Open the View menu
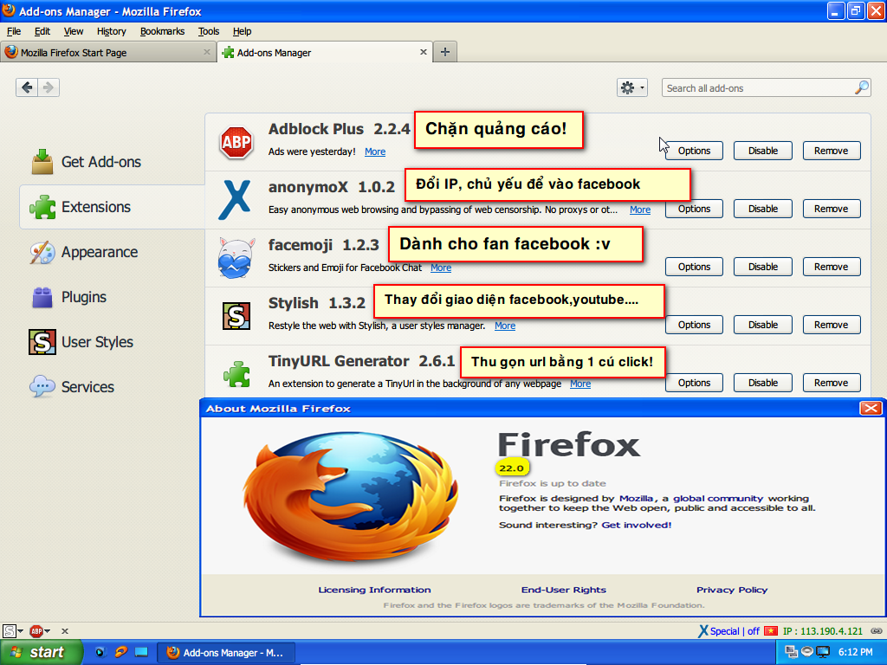The height and width of the screenshot is (665, 887). coord(73,31)
